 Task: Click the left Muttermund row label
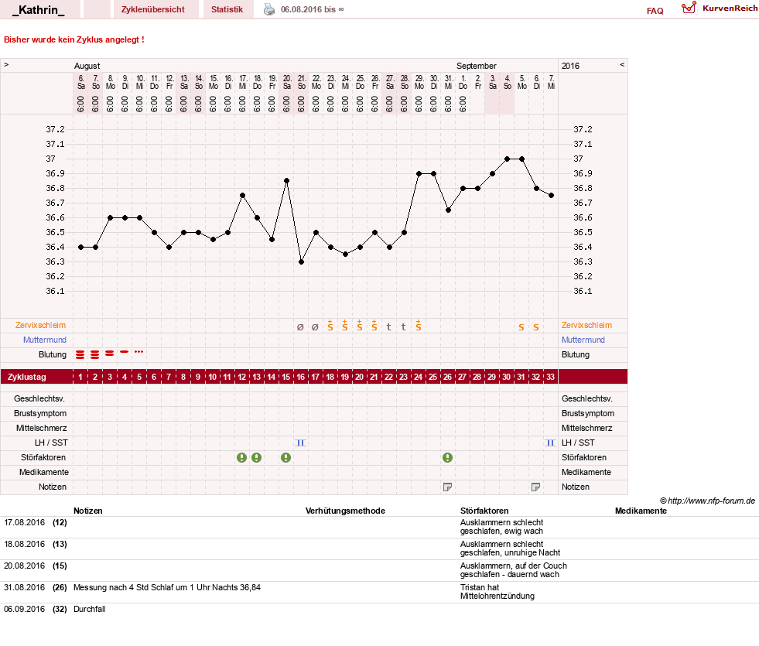[45, 340]
